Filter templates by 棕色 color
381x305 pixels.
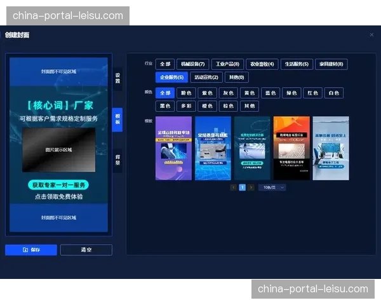click(228, 106)
